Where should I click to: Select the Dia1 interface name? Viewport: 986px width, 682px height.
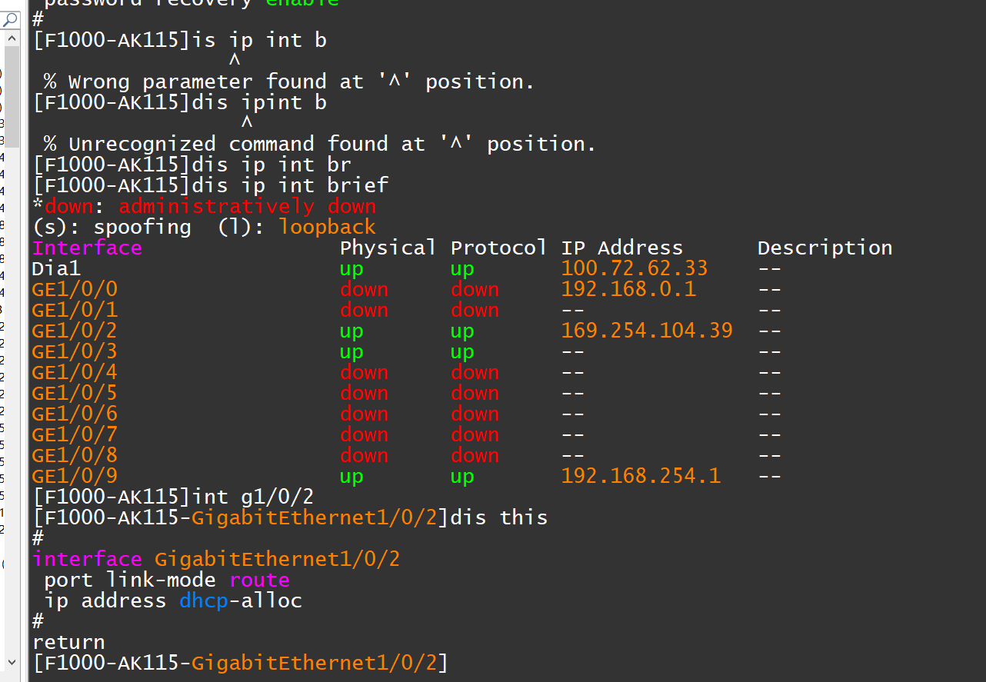pyautogui.click(x=56, y=269)
